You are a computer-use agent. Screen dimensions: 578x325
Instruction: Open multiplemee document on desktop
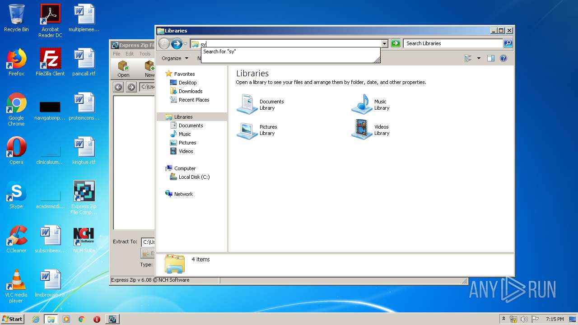(x=84, y=18)
